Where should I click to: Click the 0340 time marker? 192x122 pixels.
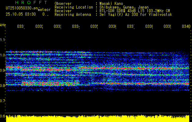tap(186, 27)
